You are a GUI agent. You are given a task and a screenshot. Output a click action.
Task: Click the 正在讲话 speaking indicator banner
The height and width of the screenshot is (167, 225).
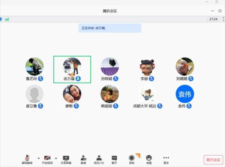click(x=110, y=28)
